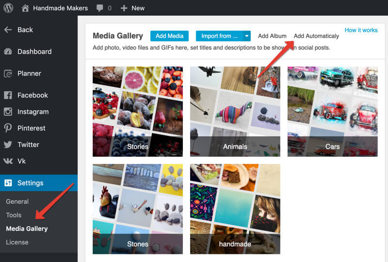This screenshot has height=262, width=388.
Task: Click the WordPress logo icon
Action: 8,8
